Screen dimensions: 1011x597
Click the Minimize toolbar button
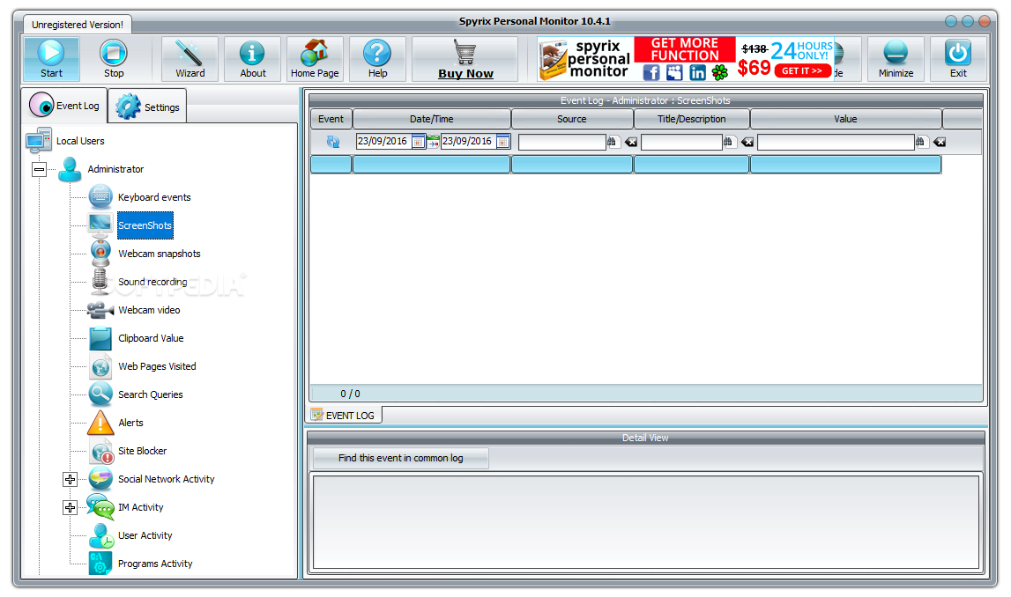click(896, 59)
